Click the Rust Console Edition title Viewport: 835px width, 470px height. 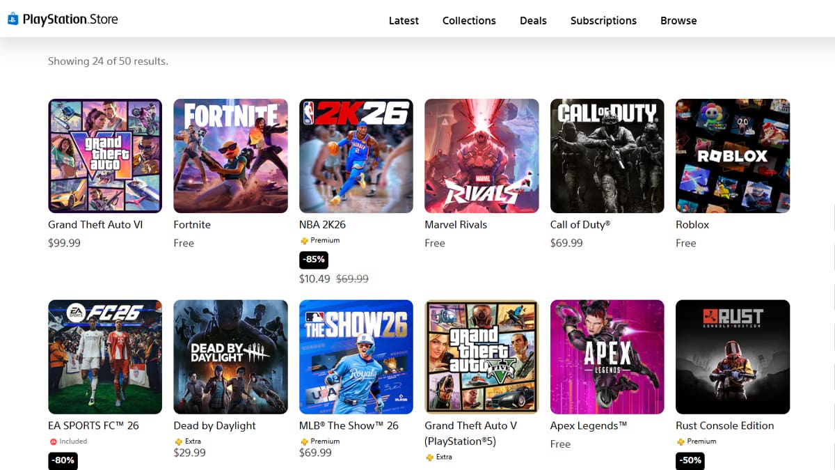(x=725, y=425)
